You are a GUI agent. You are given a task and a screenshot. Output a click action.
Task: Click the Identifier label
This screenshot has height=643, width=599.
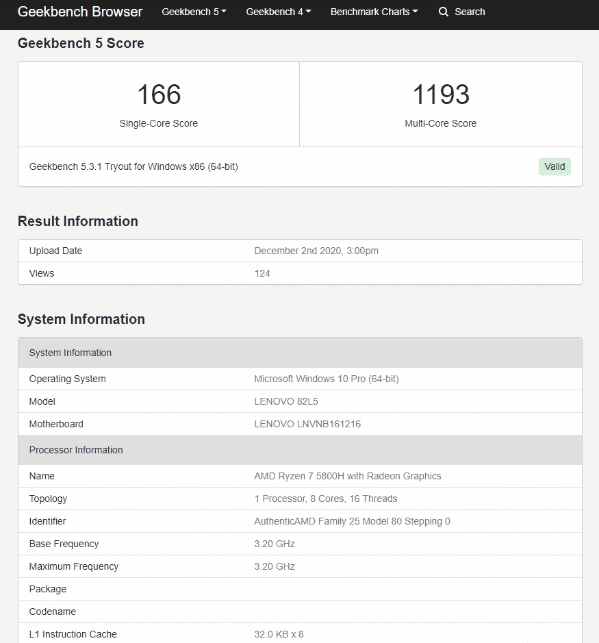[x=47, y=521]
